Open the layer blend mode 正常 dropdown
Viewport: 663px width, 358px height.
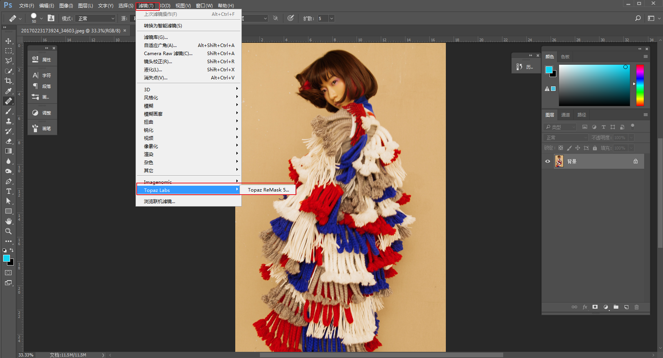tap(566, 138)
